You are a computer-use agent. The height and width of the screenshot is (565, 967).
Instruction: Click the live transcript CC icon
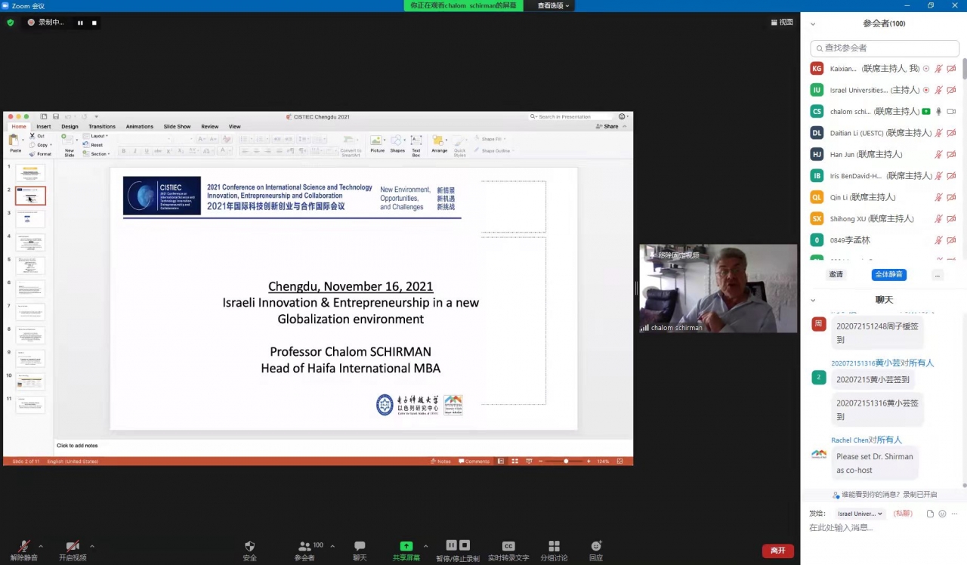pos(508,546)
